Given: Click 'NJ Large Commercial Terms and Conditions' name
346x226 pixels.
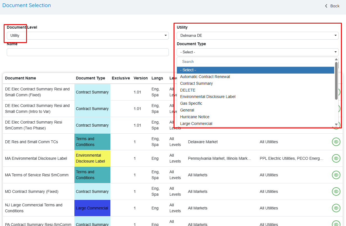Looking at the screenshot, I should (34, 208).
